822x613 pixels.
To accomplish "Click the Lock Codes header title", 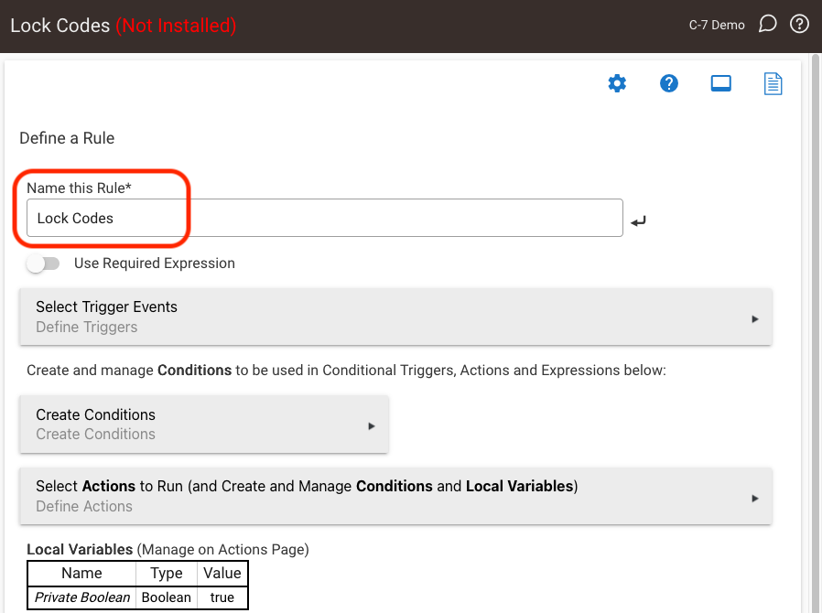I will [60, 25].
